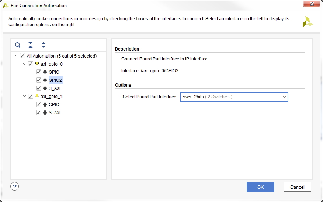Toggle the axi_gpio_0 checkbox
The width and height of the screenshot is (323, 202).
(31, 64)
